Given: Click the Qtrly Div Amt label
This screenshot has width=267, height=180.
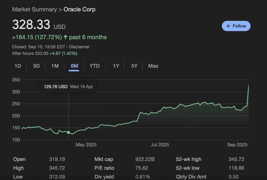Looking at the screenshot, I should coord(191,177).
